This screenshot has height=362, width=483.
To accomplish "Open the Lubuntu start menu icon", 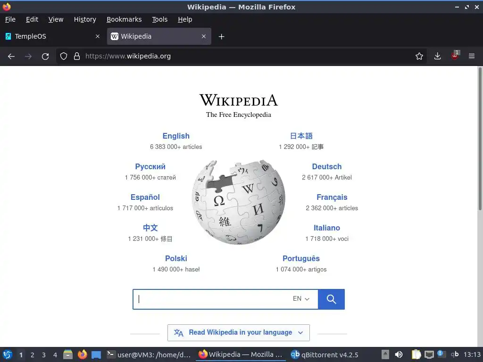I will 8,354.
